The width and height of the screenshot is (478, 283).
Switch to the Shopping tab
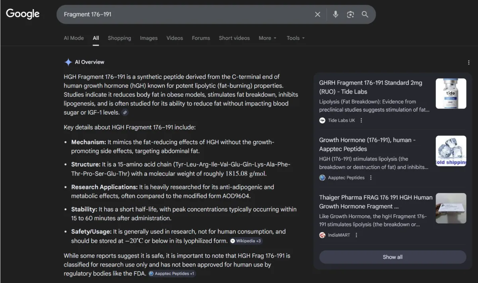[x=119, y=38]
